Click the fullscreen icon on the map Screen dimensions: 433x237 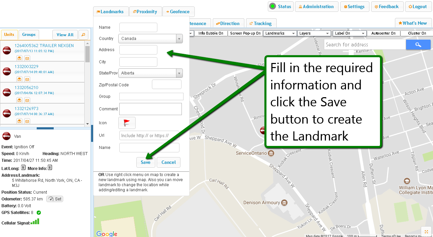point(426,231)
